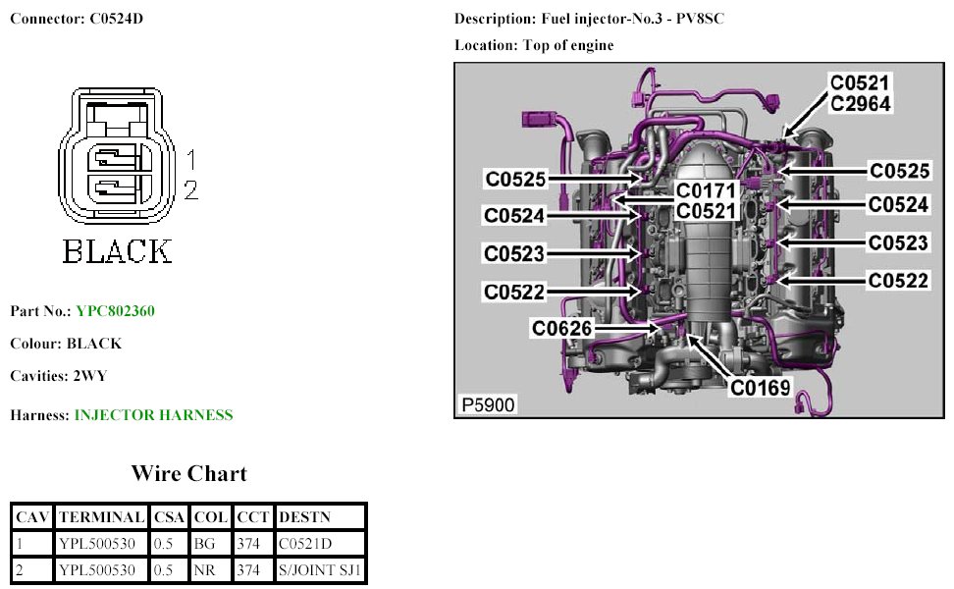Screen dimensions: 954x589
Task: Click the C2964 label at top right
Action: coord(861,103)
